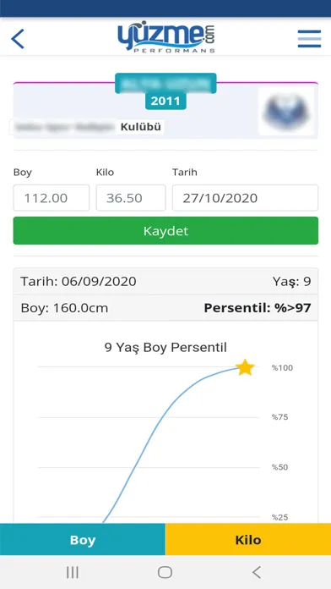Tap the yuzme.com Performans logo

pos(166,38)
